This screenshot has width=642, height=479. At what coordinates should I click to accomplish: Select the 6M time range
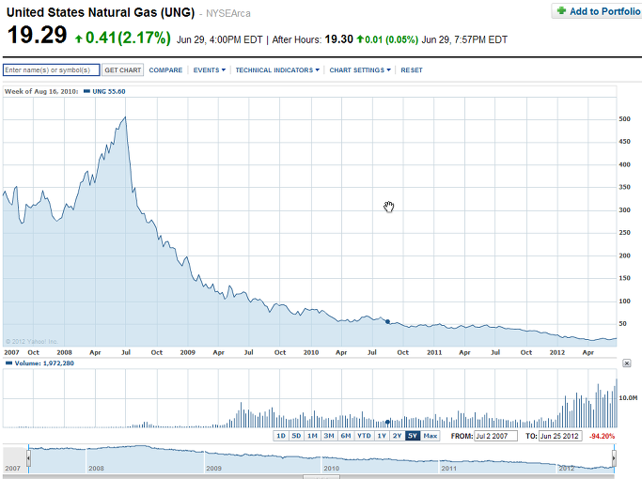[346, 436]
